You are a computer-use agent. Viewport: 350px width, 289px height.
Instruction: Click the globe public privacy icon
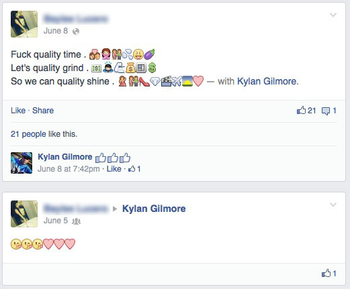click(x=76, y=32)
